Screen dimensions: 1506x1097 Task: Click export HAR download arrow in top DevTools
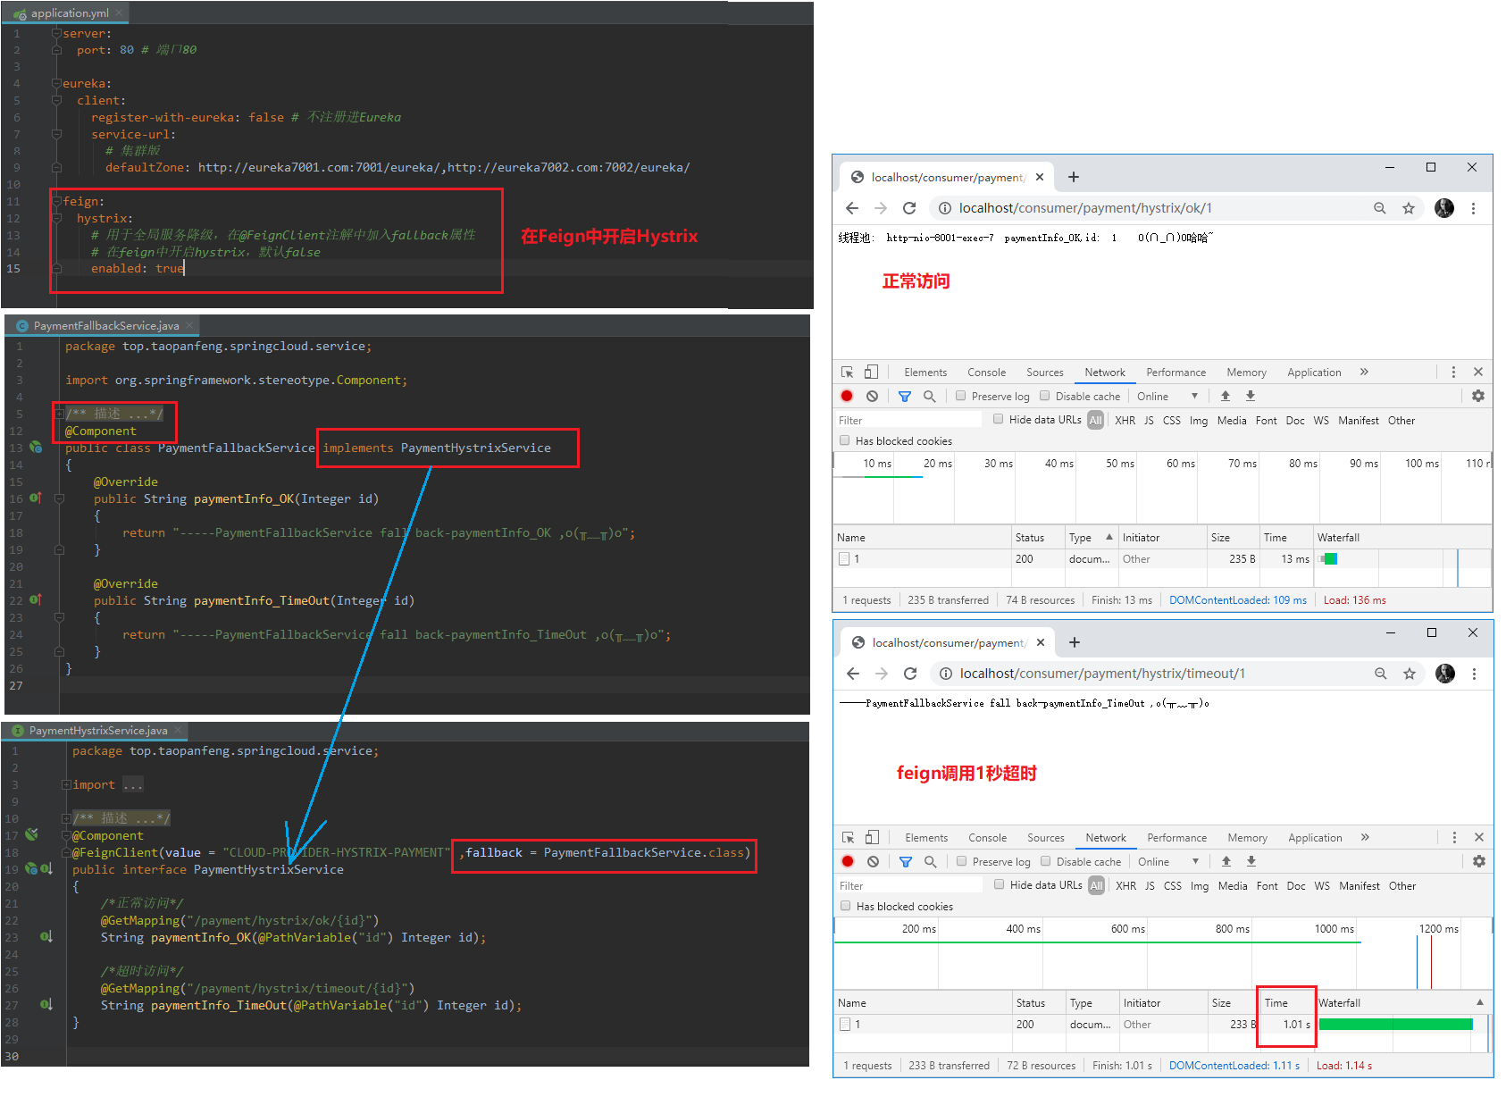1251,396
